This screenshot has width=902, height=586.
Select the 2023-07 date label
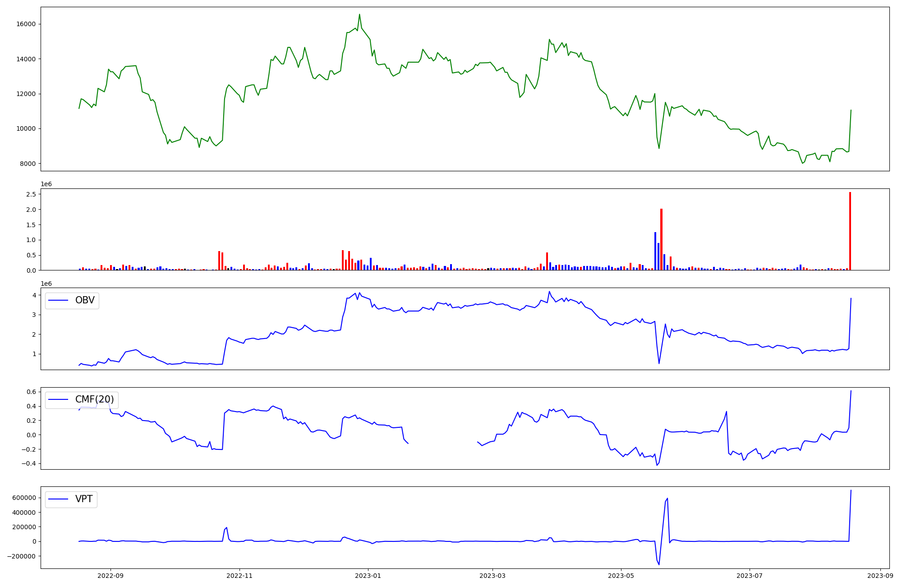click(x=750, y=576)
